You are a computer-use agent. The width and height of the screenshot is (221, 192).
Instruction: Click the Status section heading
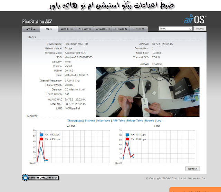pyautogui.click(x=32, y=37)
